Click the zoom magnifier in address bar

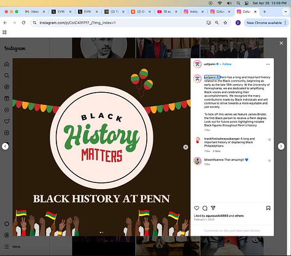click(x=217, y=23)
